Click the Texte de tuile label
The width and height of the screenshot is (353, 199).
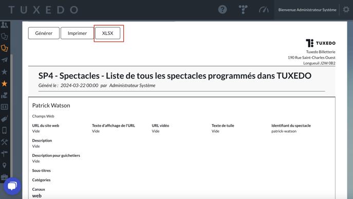[x=223, y=126]
